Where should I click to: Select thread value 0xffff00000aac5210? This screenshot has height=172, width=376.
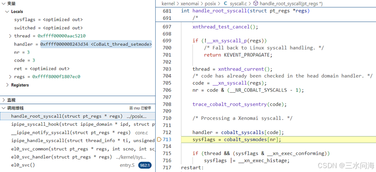click(x=62, y=36)
